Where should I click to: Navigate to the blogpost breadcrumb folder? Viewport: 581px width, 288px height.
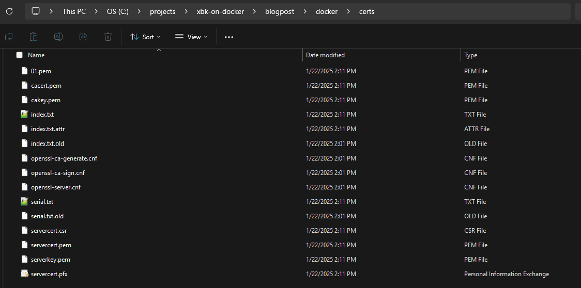(x=280, y=11)
